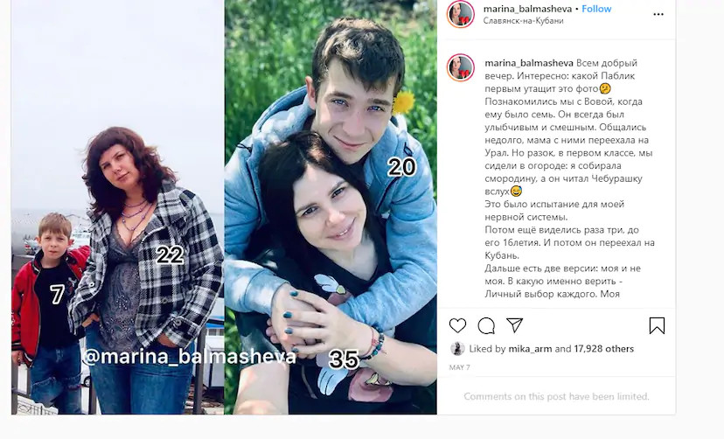Click the header profile avatar
Image resolution: width=724 pixels, height=439 pixels.
(x=460, y=14)
